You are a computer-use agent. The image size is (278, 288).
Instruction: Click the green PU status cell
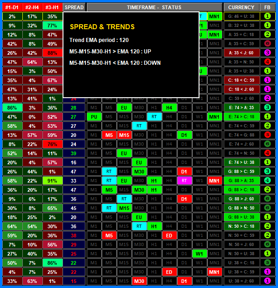[94, 116]
